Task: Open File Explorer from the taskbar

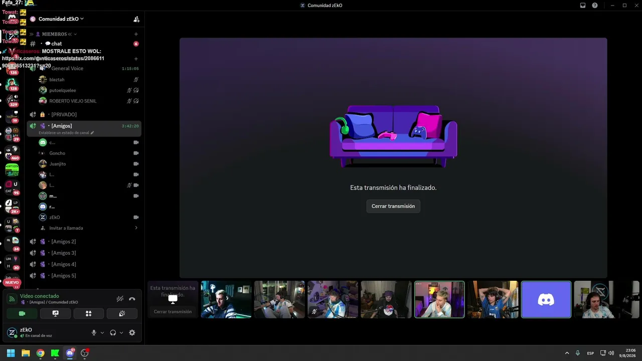Action: pos(26,353)
